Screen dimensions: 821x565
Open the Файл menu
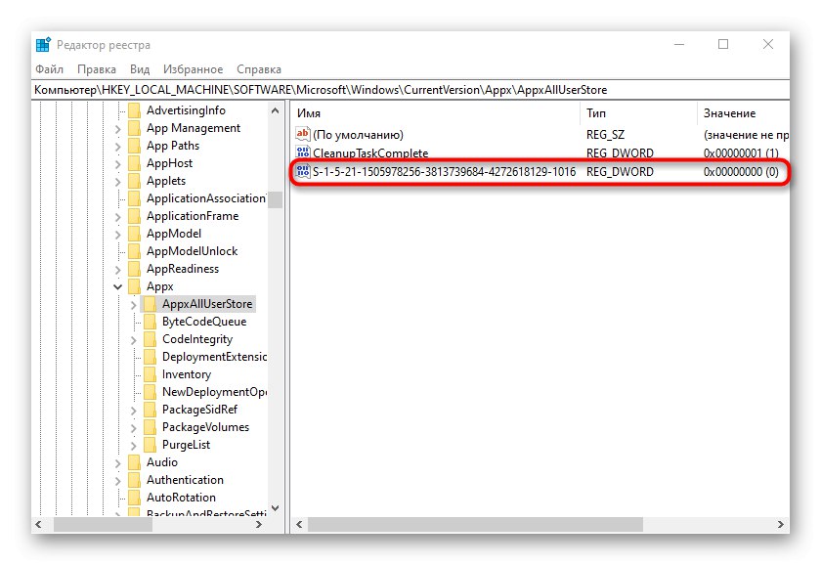click(x=49, y=69)
